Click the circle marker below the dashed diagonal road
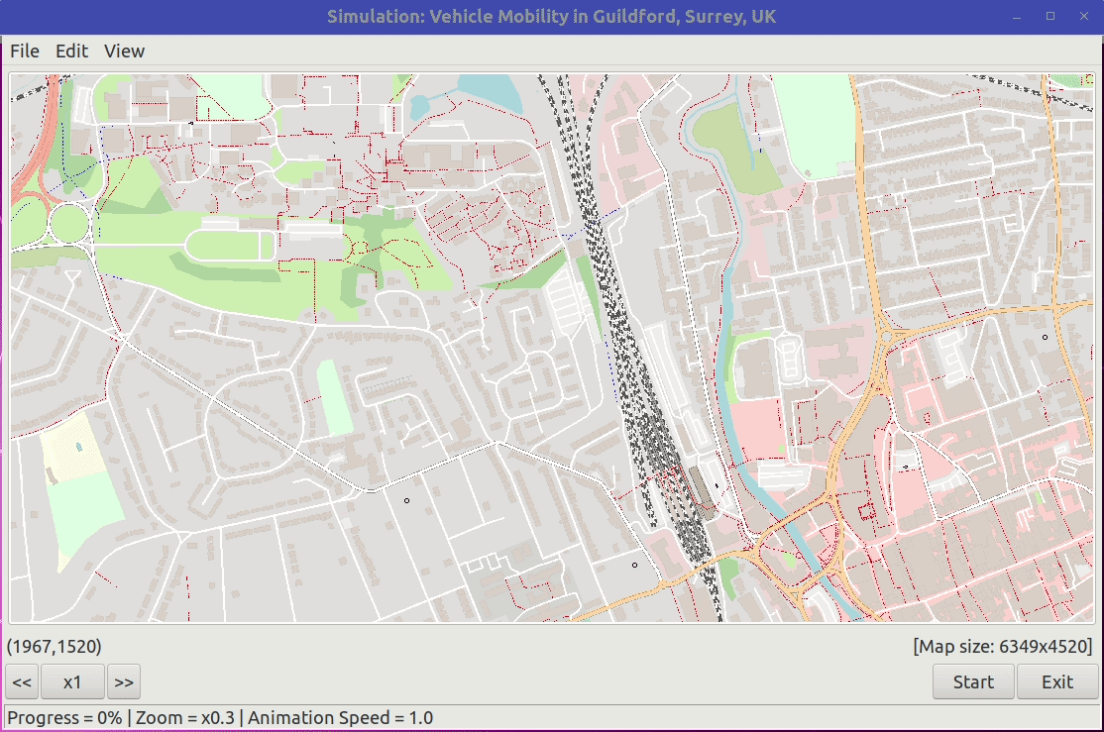Viewport: 1104px width, 732px height. [407, 500]
